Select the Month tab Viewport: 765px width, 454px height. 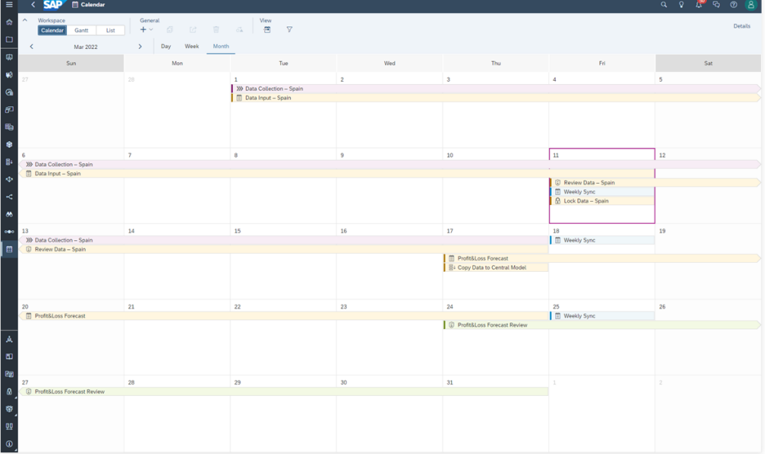coord(221,47)
